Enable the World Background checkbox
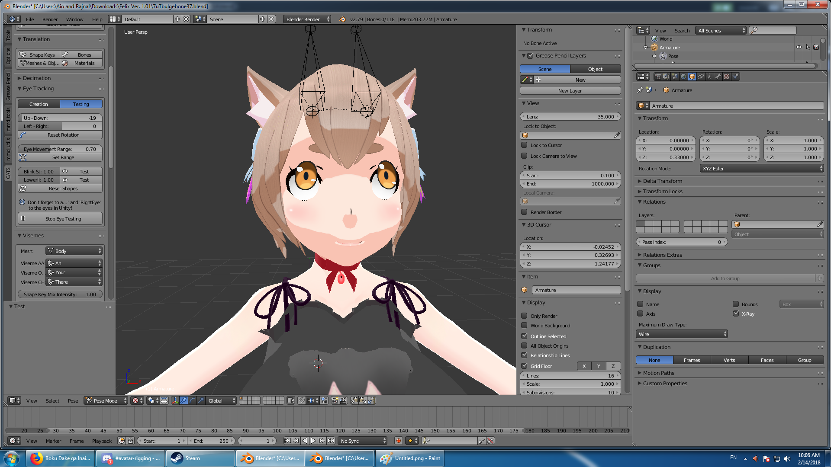This screenshot has width=831, height=467. point(524,326)
